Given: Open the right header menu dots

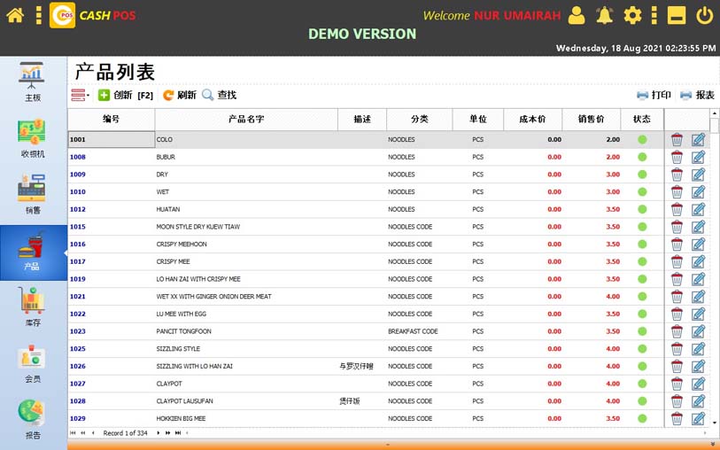Looking at the screenshot, I should click(x=654, y=15).
